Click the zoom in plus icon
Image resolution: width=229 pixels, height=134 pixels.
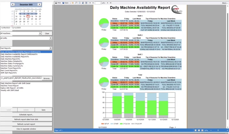pyautogui.click(x=227, y=130)
